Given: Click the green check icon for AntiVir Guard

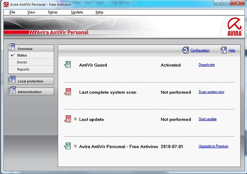Looking at the screenshot, I should point(68,65).
